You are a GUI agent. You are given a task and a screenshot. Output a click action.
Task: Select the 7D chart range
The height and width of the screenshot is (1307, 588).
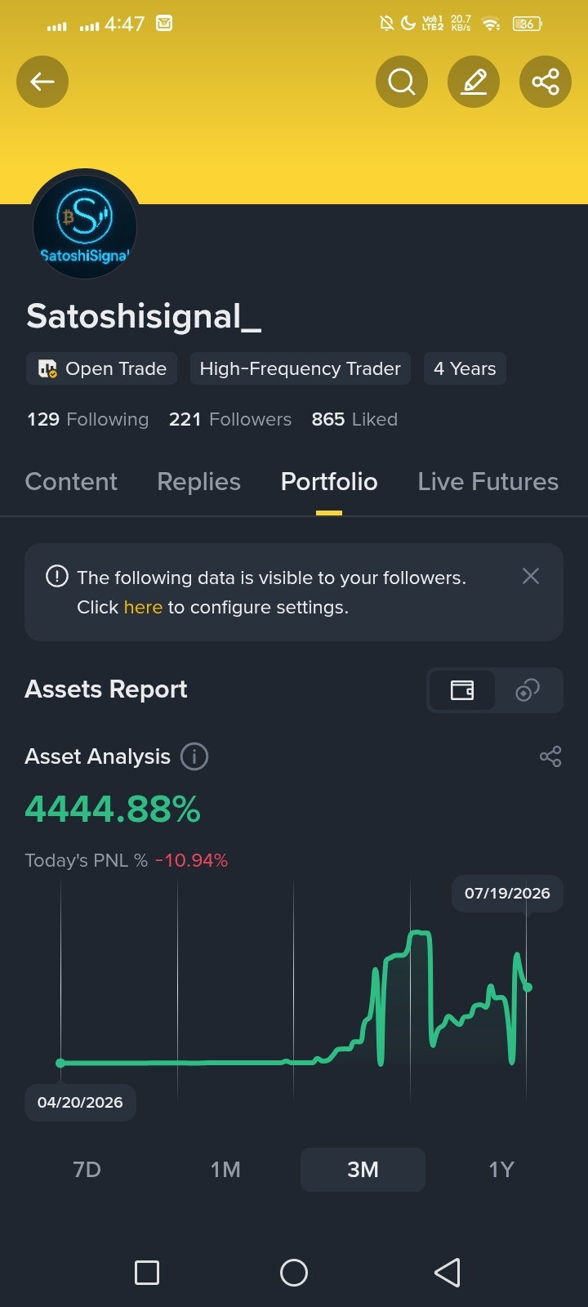pos(87,1170)
